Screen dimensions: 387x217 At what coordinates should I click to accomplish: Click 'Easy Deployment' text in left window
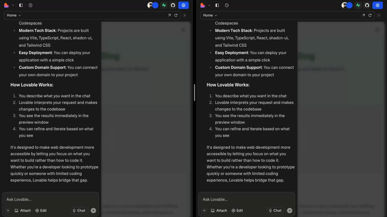[x=35, y=53]
